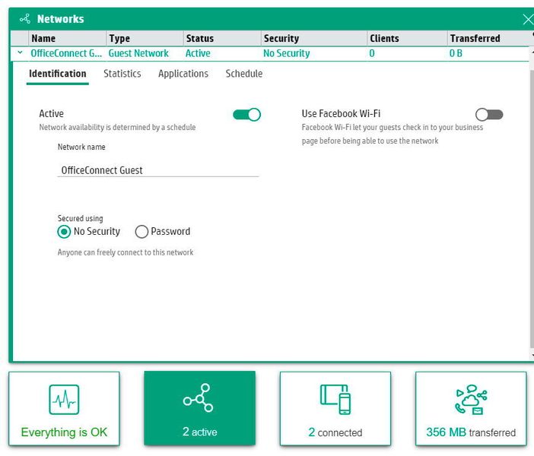
Task: Click the Networks header icon
Action: coord(25,19)
